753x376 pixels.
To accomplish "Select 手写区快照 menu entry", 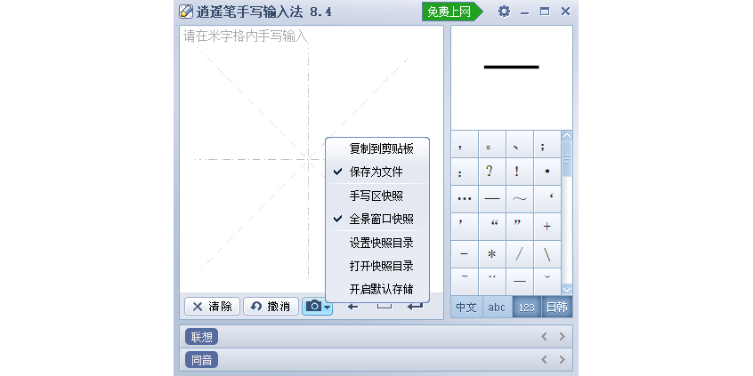I will (377, 196).
